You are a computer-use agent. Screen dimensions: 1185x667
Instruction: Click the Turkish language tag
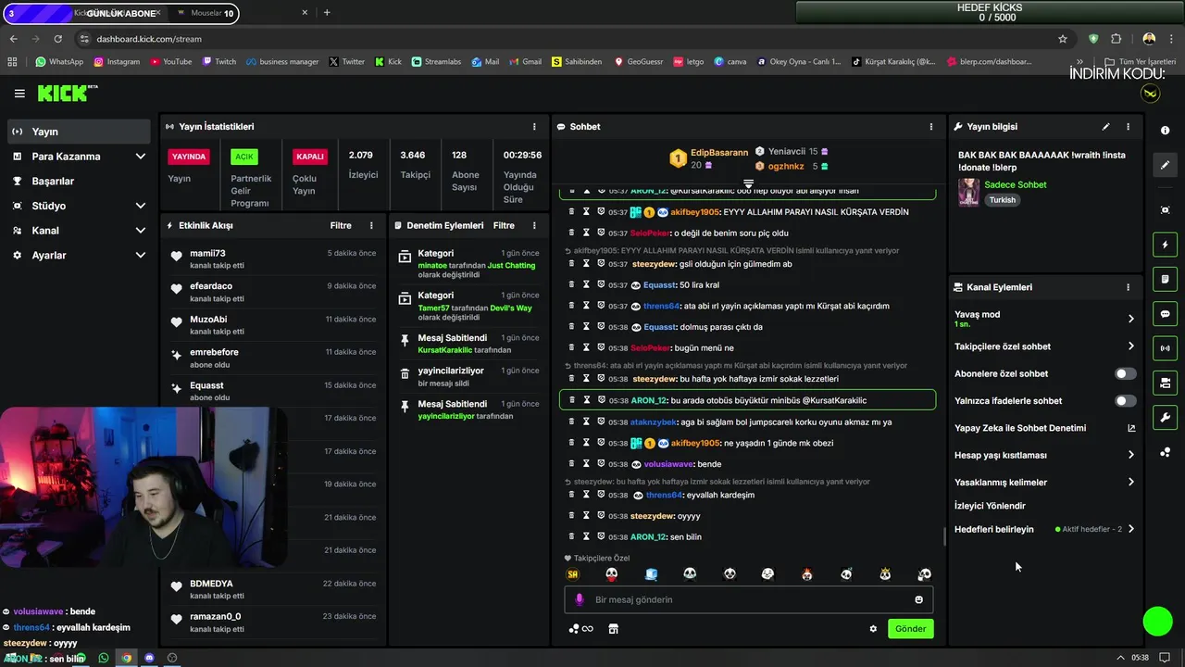[1002, 199]
